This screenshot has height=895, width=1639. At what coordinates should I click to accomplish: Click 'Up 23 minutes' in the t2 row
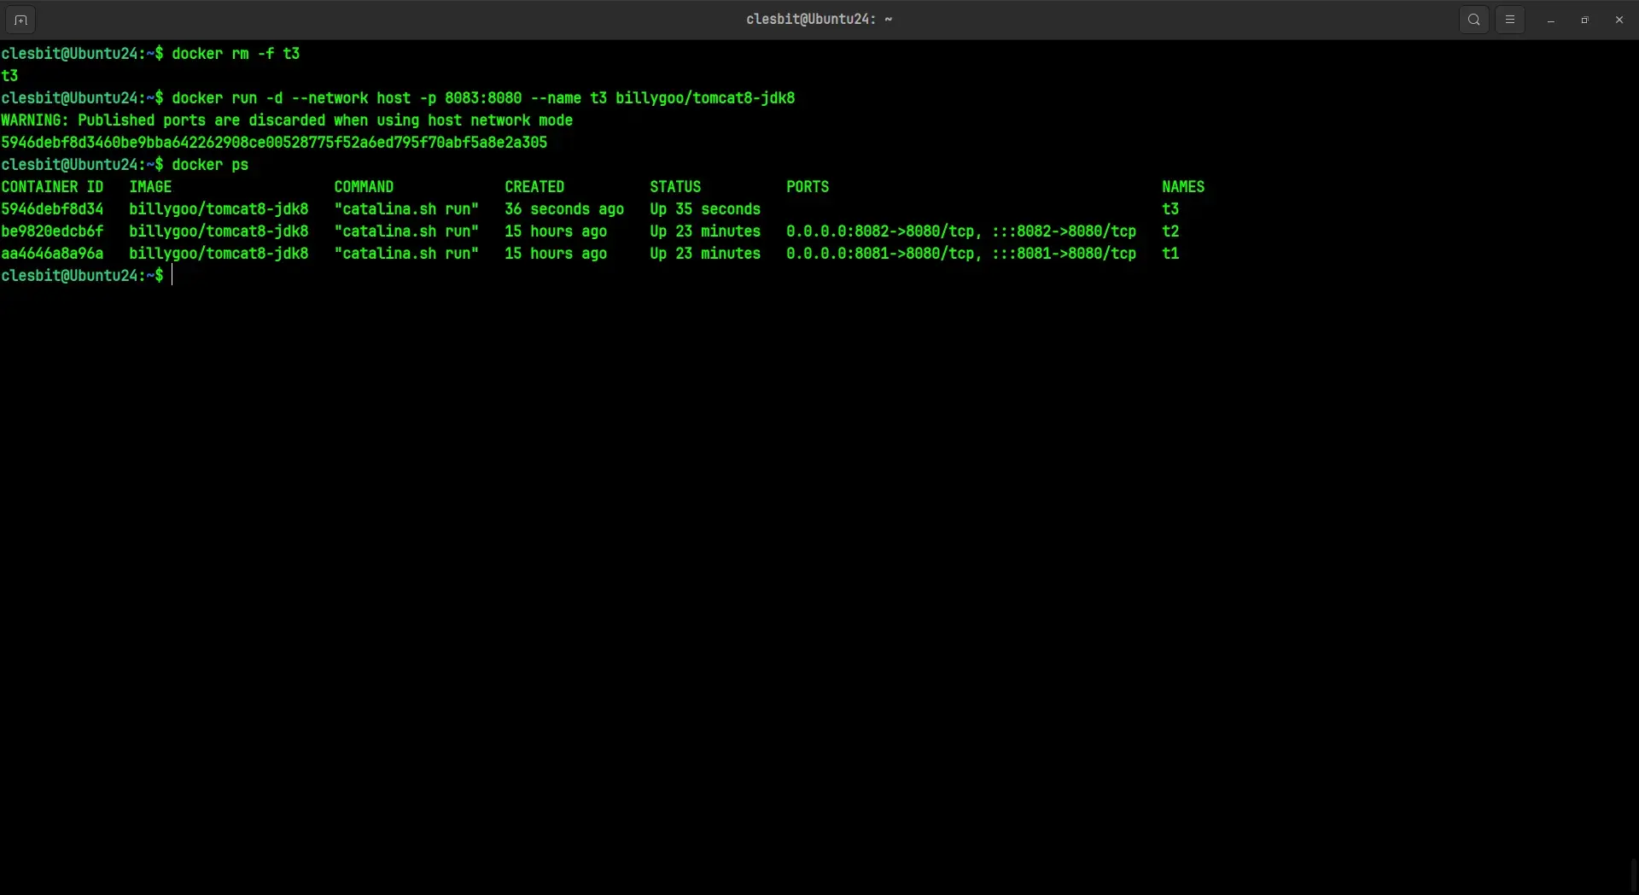(705, 231)
